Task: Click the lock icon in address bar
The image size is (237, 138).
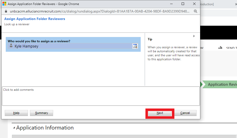Action: (6, 11)
